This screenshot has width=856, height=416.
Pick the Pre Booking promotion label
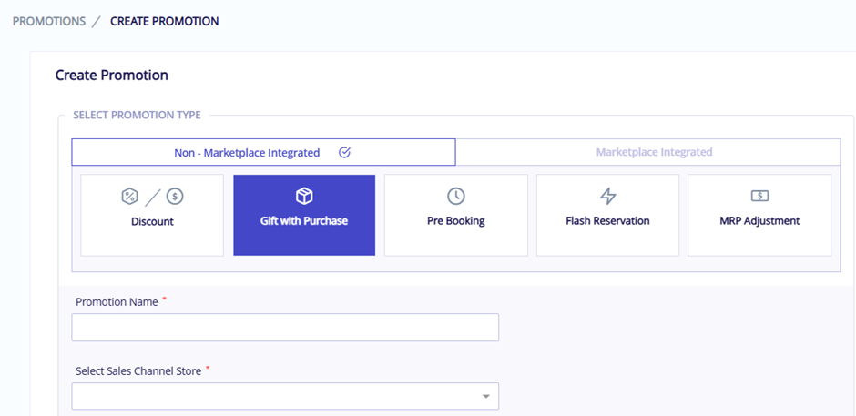456,221
